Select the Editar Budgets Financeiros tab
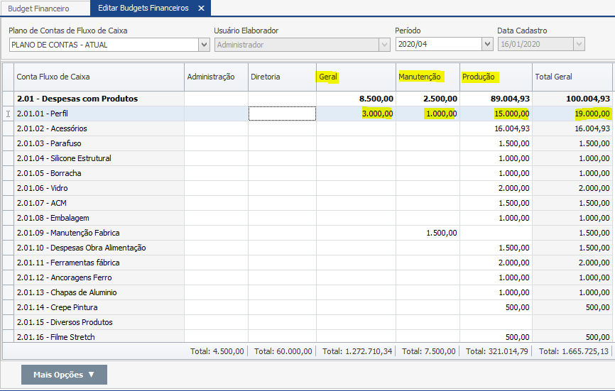The image size is (615, 391). [143, 9]
